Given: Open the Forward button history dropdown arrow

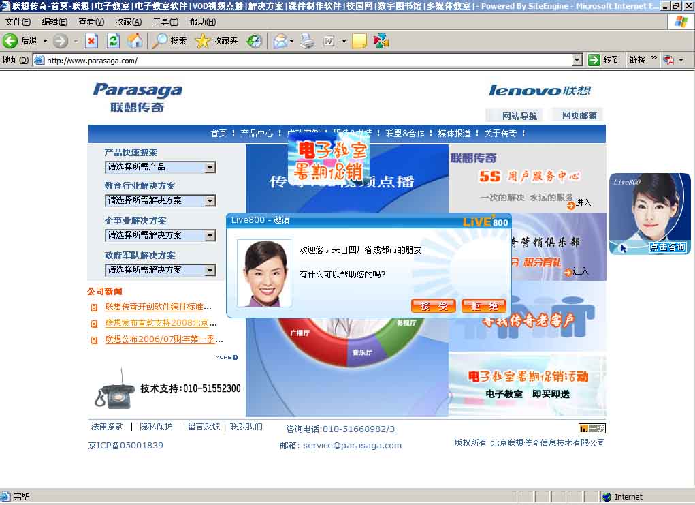Looking at the screenshot, I should pyautogui.click(x=76, y=41).
